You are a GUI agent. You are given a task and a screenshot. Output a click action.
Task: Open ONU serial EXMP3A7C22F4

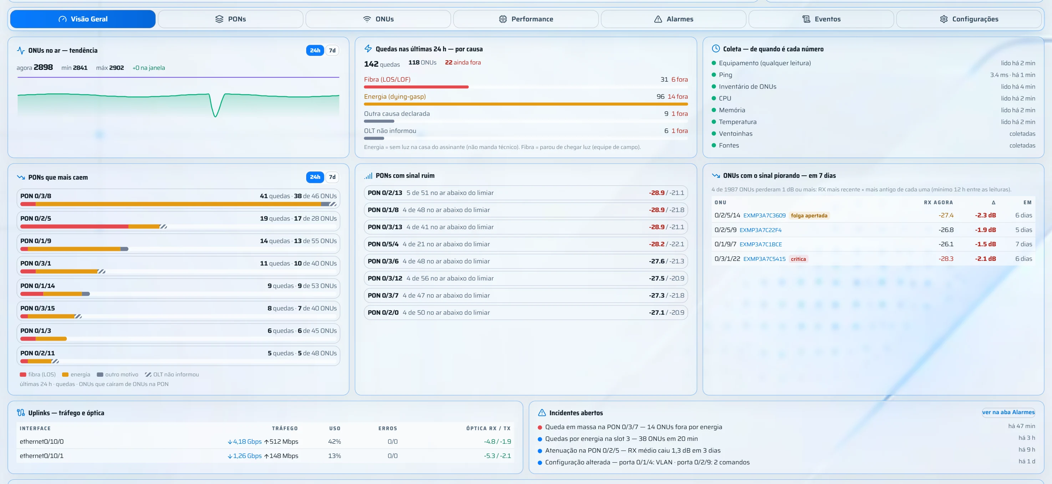(761, 230)
